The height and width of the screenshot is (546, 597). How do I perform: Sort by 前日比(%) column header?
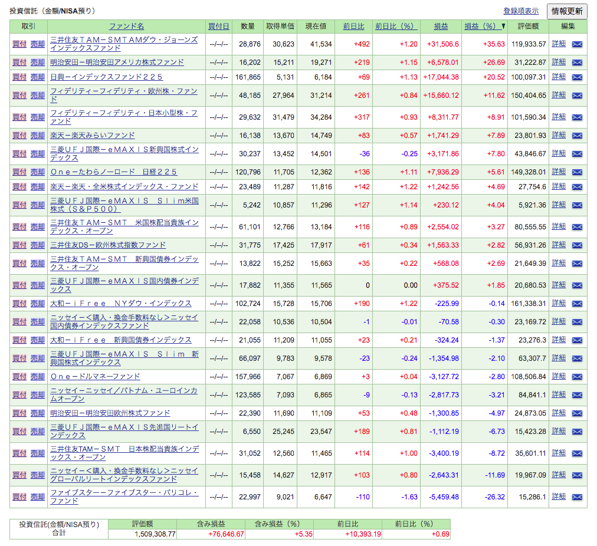pyautogui.click(x=396, y=27)
